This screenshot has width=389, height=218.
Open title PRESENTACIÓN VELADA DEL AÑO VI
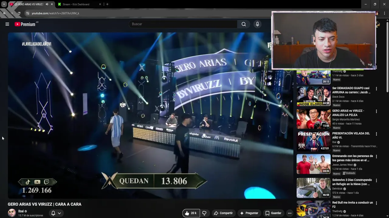pyautogui.click(x=351, y=135)
